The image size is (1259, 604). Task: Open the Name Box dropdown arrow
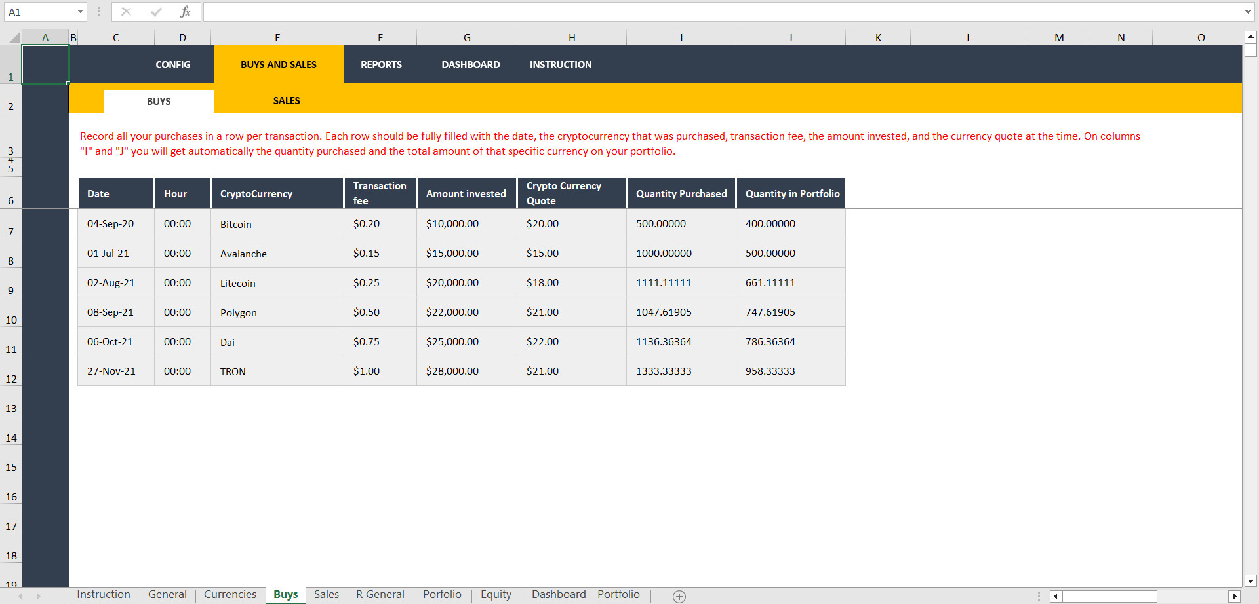point(80,12)
